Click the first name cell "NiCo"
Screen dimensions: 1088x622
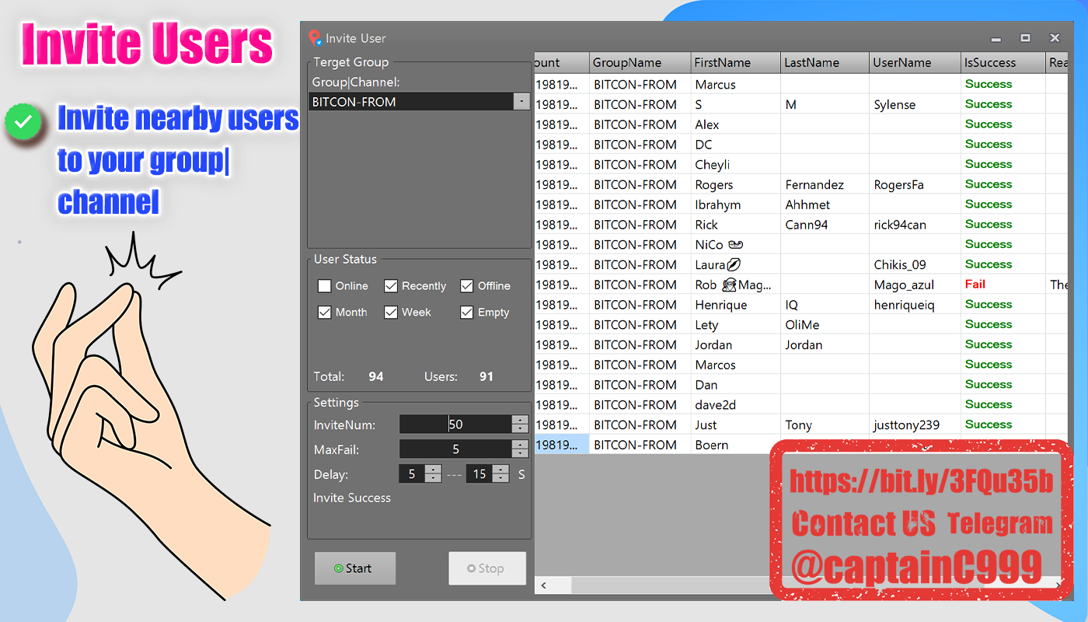pyautogui.click(x=736, y=245)
